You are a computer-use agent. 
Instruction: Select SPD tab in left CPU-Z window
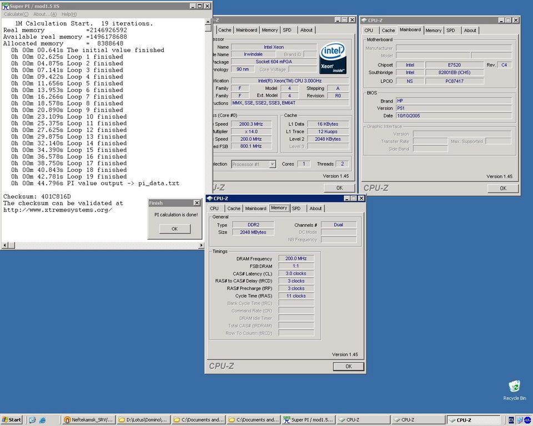coord(287,30)
